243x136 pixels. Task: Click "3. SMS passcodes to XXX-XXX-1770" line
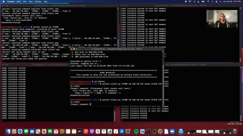click(90, 57)
